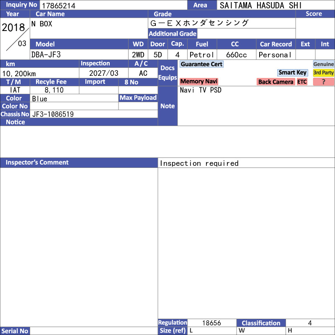Image resolution: width=335 pixels, height=335 pixels.
Task: Click the Memory Navi tag
Action: point(198,81)
